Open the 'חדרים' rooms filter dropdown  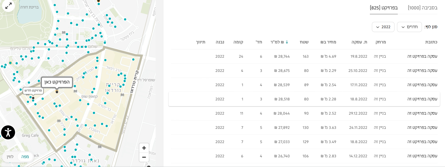(x=409, y=27)
